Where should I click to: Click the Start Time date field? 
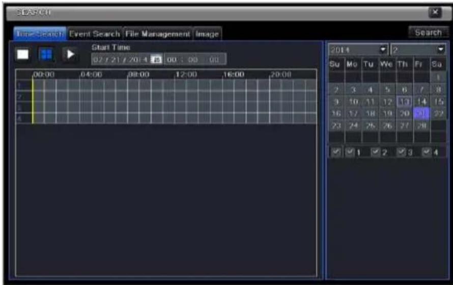point(121,60)
